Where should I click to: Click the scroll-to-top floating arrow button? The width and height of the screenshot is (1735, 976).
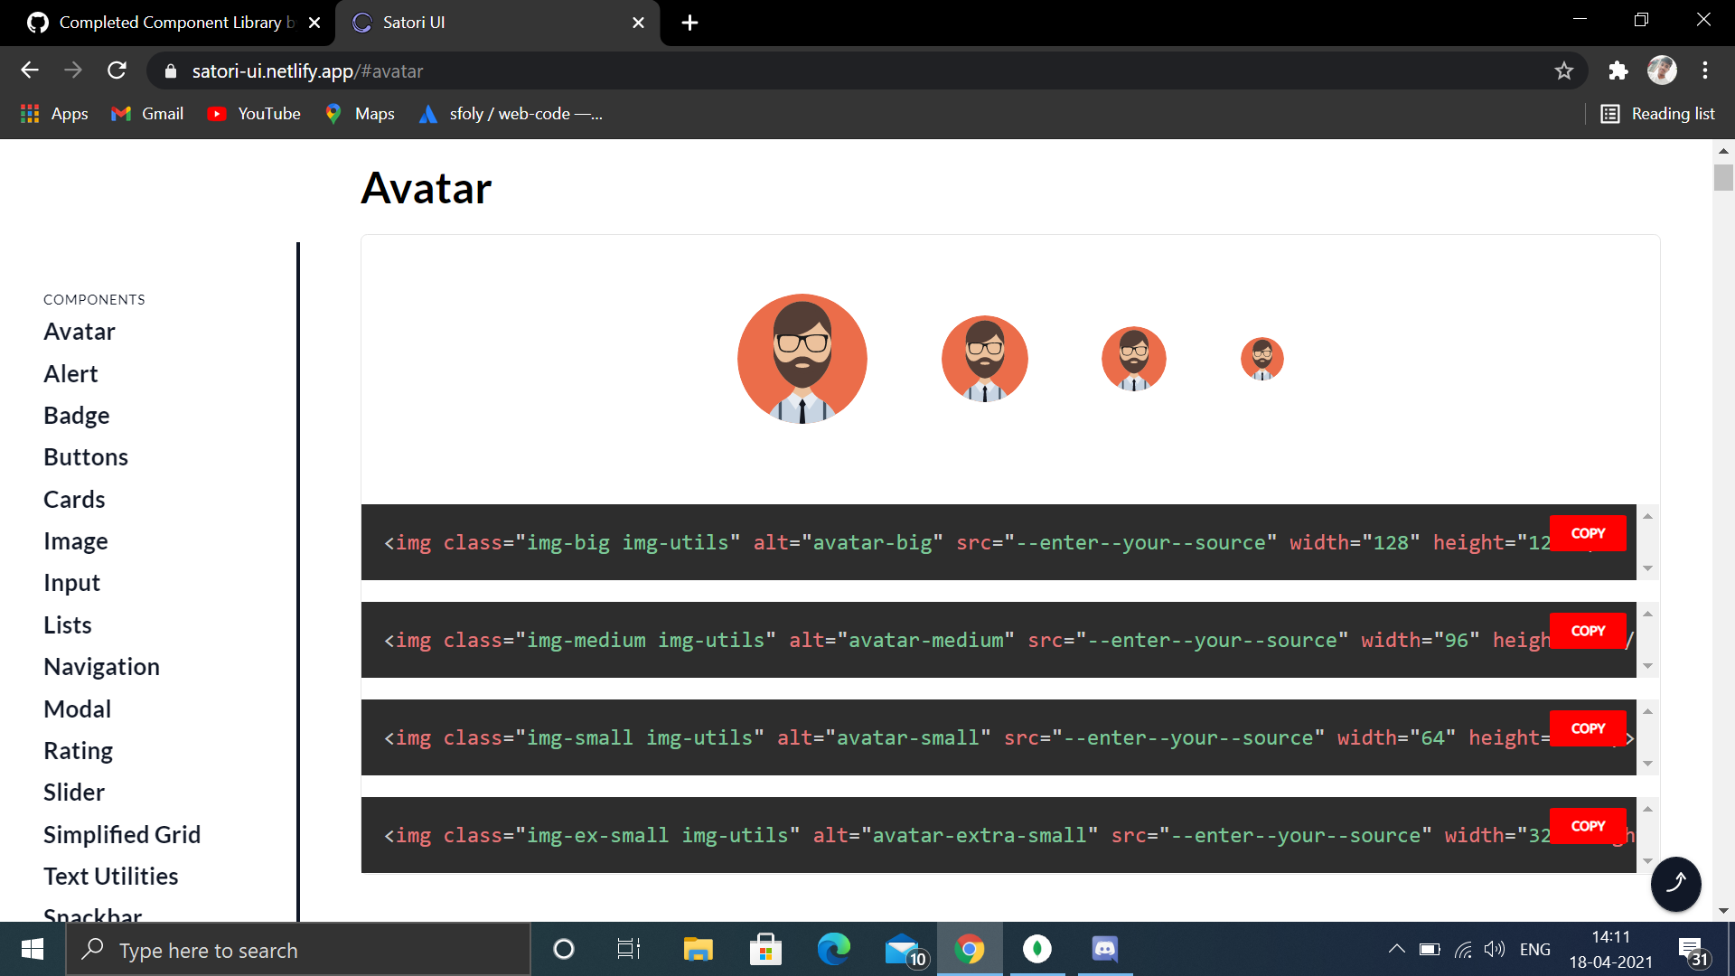[x=1675, y=883]
